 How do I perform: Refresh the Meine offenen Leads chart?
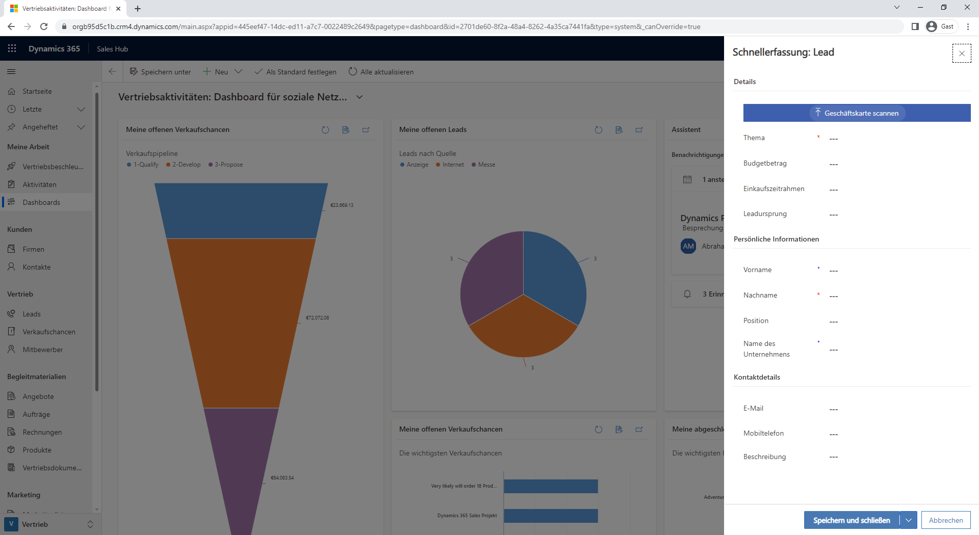[x=598, y=130]
